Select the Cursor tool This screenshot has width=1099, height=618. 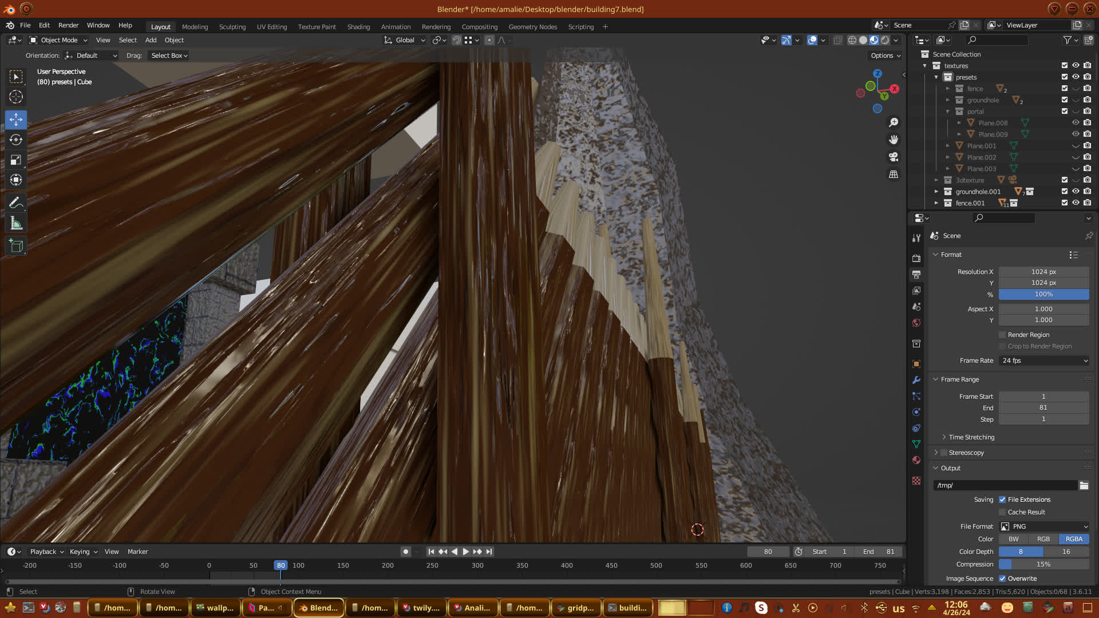[x=16, y=97]
